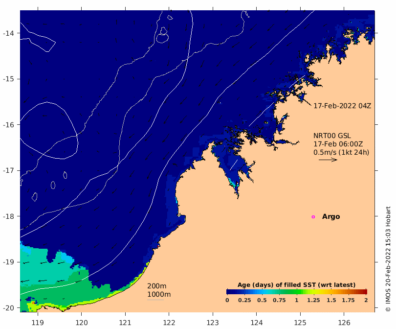Click the longitude axis label 120
Viewport: 396px width, 329px height.
82,323
